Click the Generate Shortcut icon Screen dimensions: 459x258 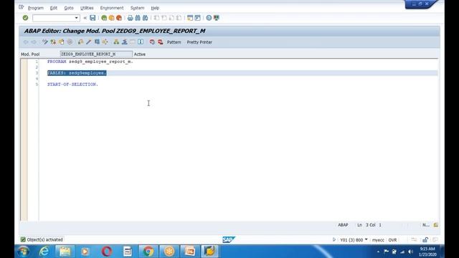[198, 18]
